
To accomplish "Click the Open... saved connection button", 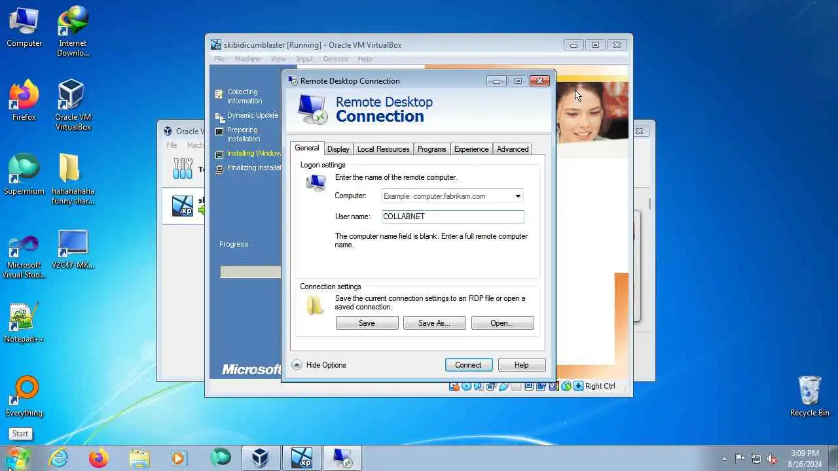I will (502, 323).
